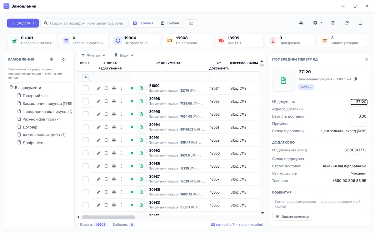The height and width of the screenshot is (233, 375).
Task: Print order 30998 using its printer icon
Action: pos(114,101)
